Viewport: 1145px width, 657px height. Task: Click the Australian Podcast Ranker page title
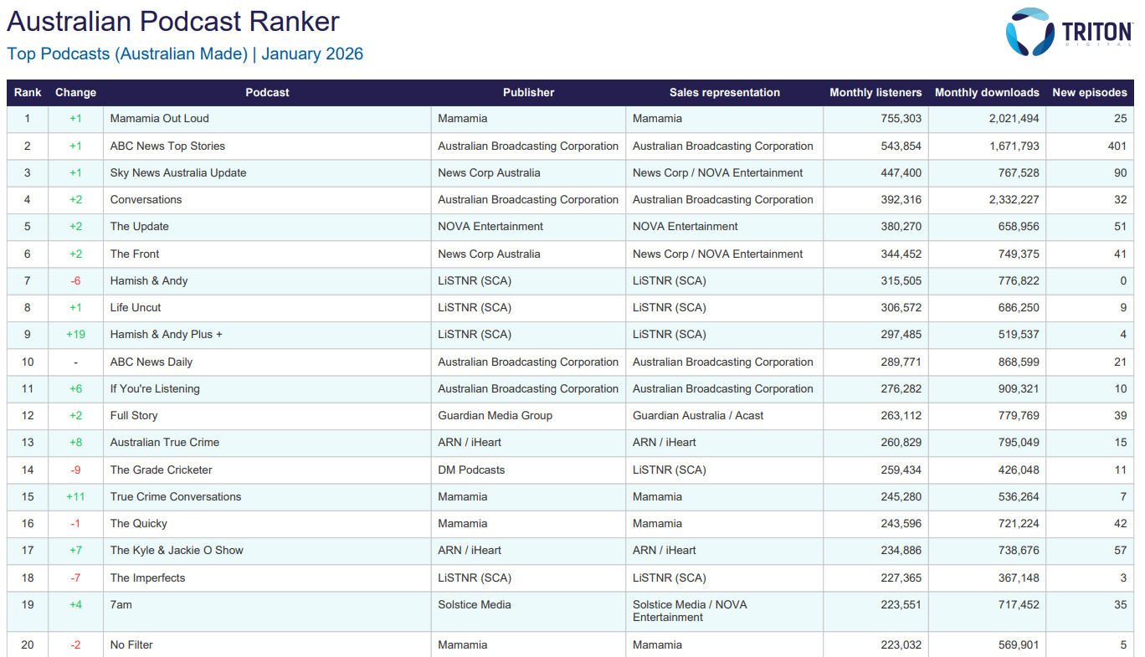[173, 21]
